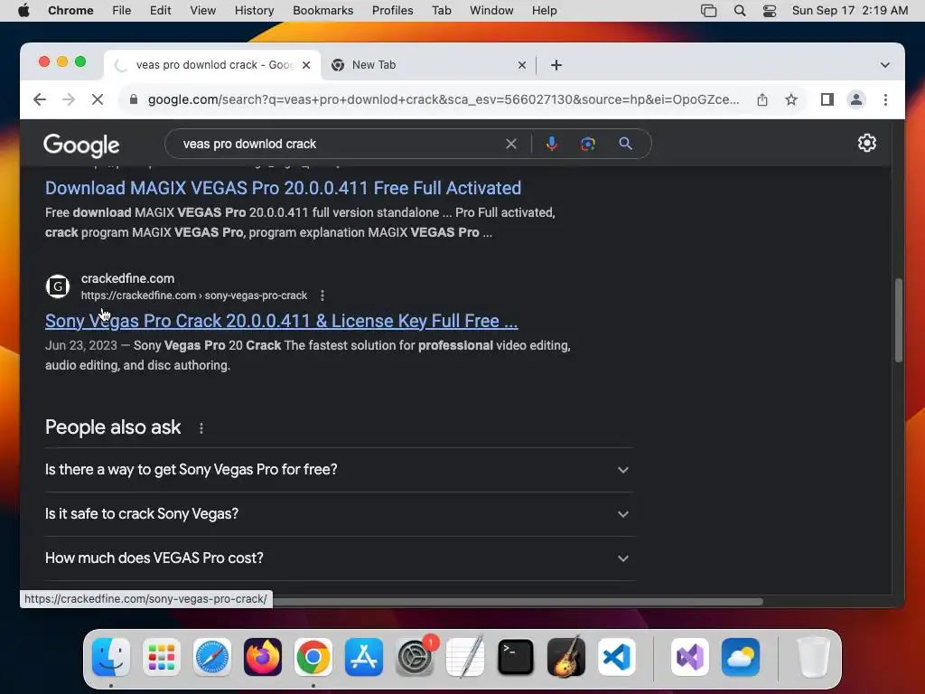
Task: Open the Apple menu
Action: point(23,11)
